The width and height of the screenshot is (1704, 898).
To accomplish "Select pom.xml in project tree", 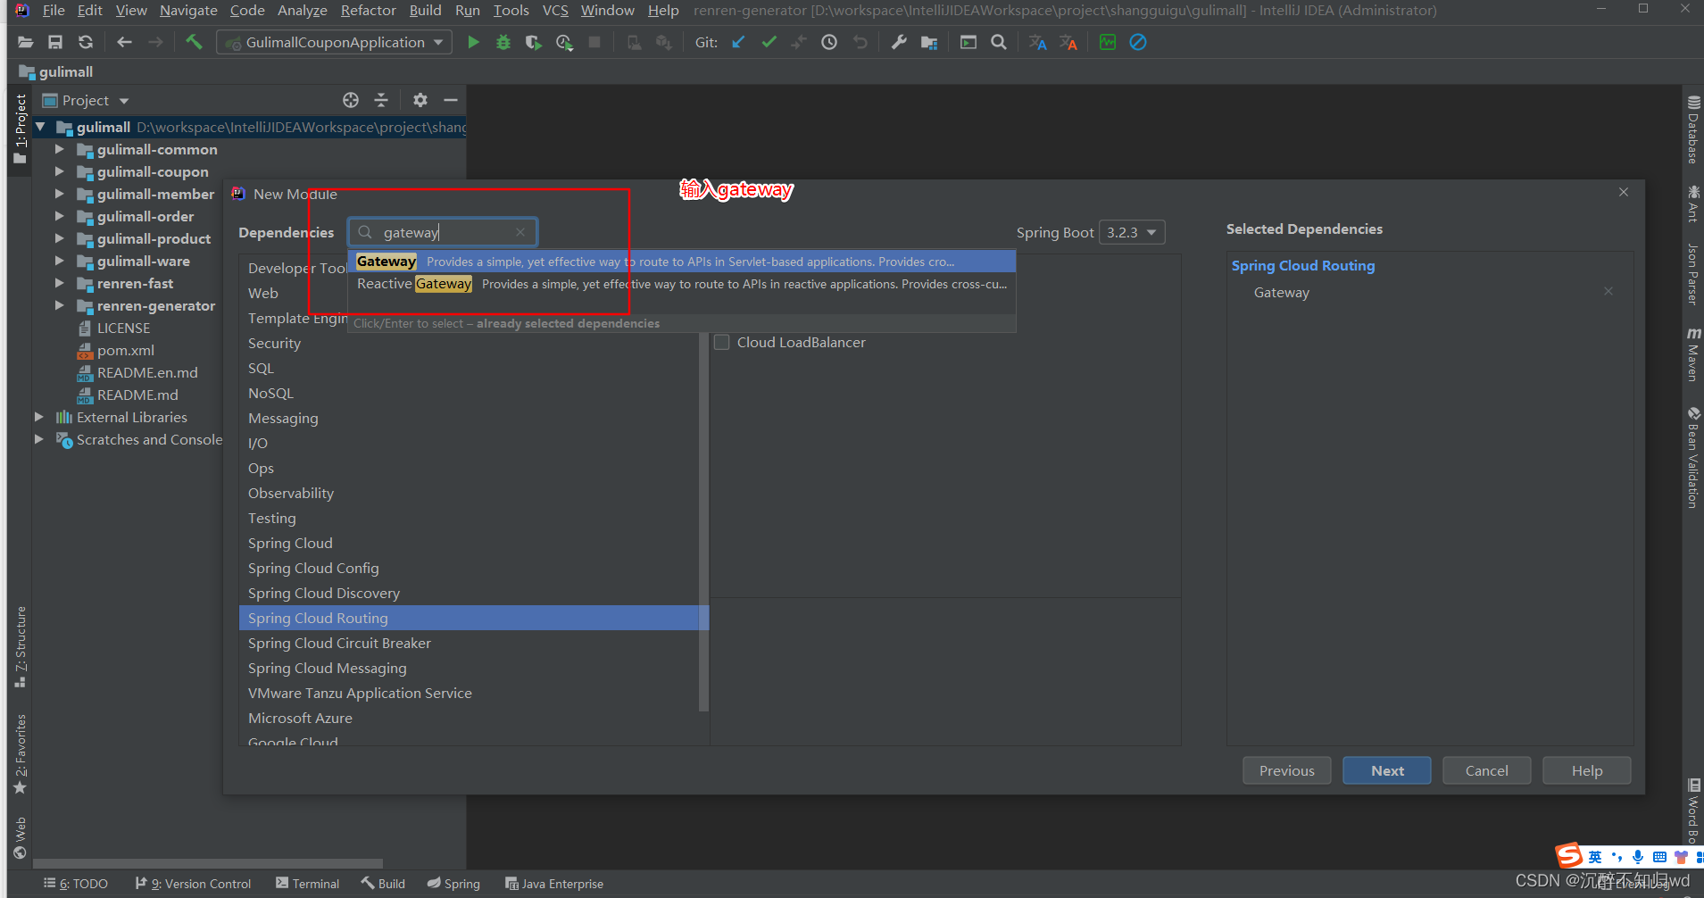I will tap(125, 350).
